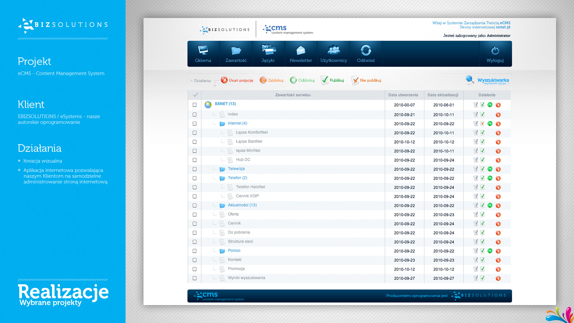This screenshot has height=323, width=574.
Task: Open the search magnifier icon
Action: (470, 80)
